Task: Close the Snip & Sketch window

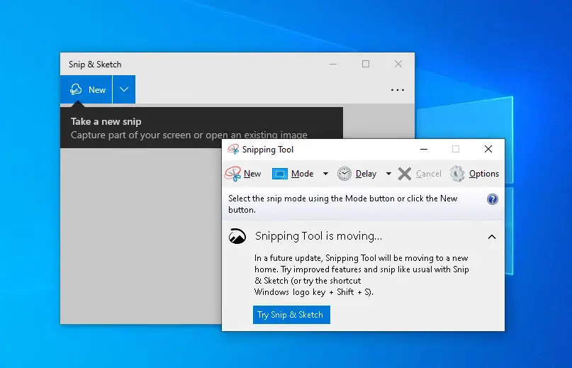Action: click(x=398, y=65)
